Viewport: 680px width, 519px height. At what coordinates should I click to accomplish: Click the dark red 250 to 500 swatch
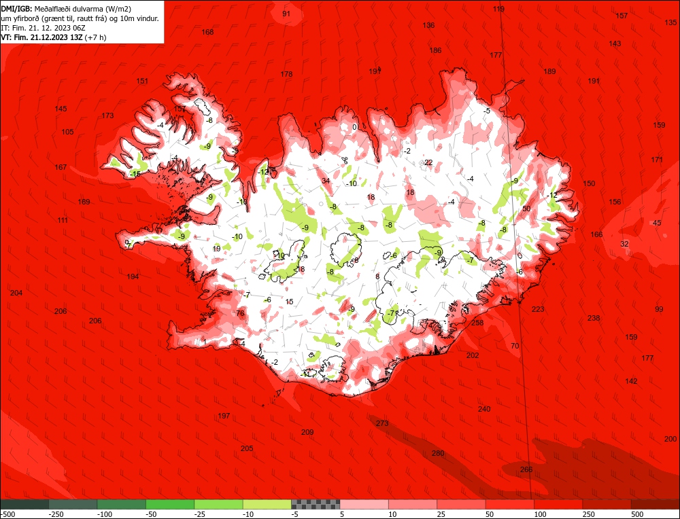[607, 504]
